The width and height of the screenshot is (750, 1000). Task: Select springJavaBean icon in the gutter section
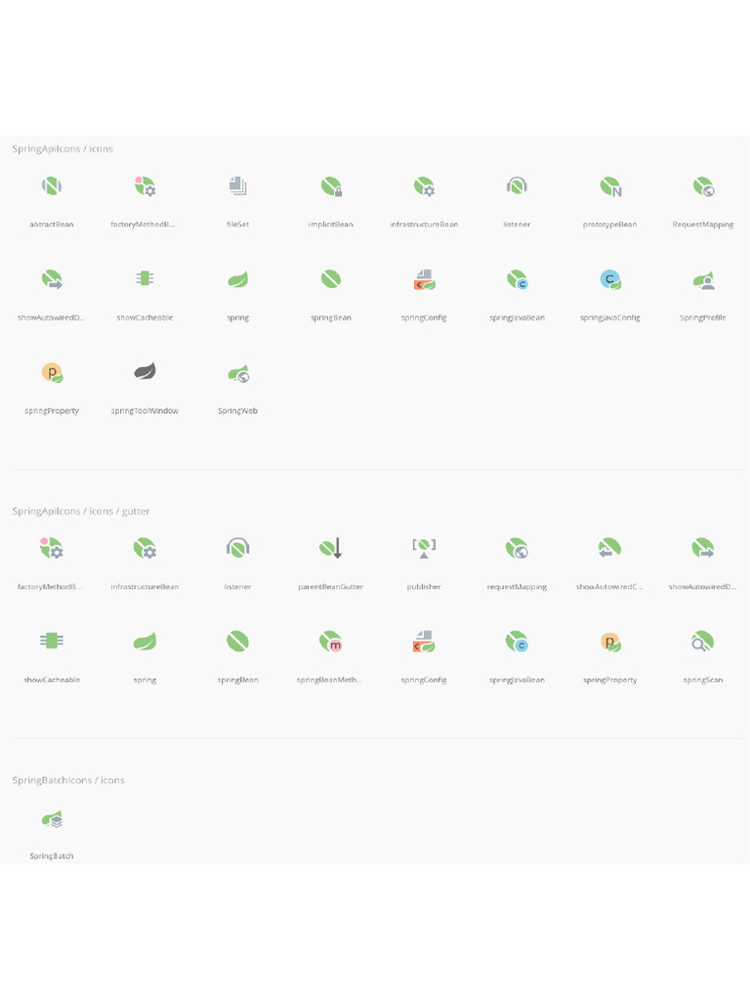518,642
